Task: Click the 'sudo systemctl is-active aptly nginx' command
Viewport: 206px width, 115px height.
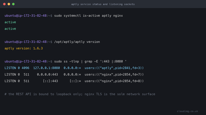Action: [x=88, y=16]
